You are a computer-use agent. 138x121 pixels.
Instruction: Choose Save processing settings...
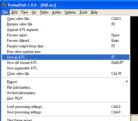pyautogui.click(x=66, y=112)
